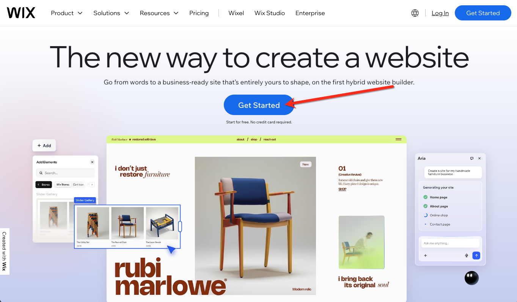Image resolution: width=517 pixels, height=302 pixels.
Task: Click the blue send arrow in Aria chat
Action: pyautogui.click(x=476, y=255)
